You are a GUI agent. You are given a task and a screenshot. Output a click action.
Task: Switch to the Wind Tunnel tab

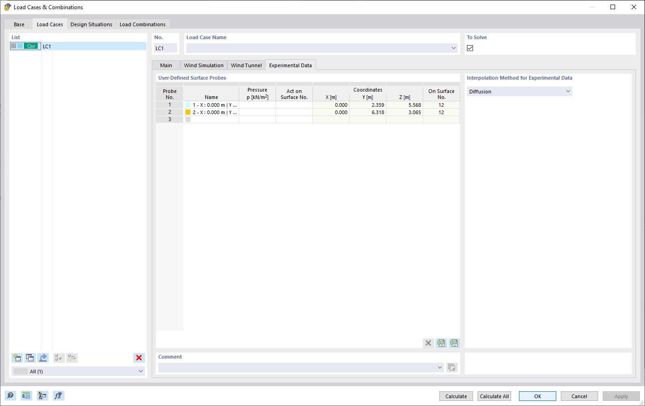pyautogui.click(x=246, y=65)
